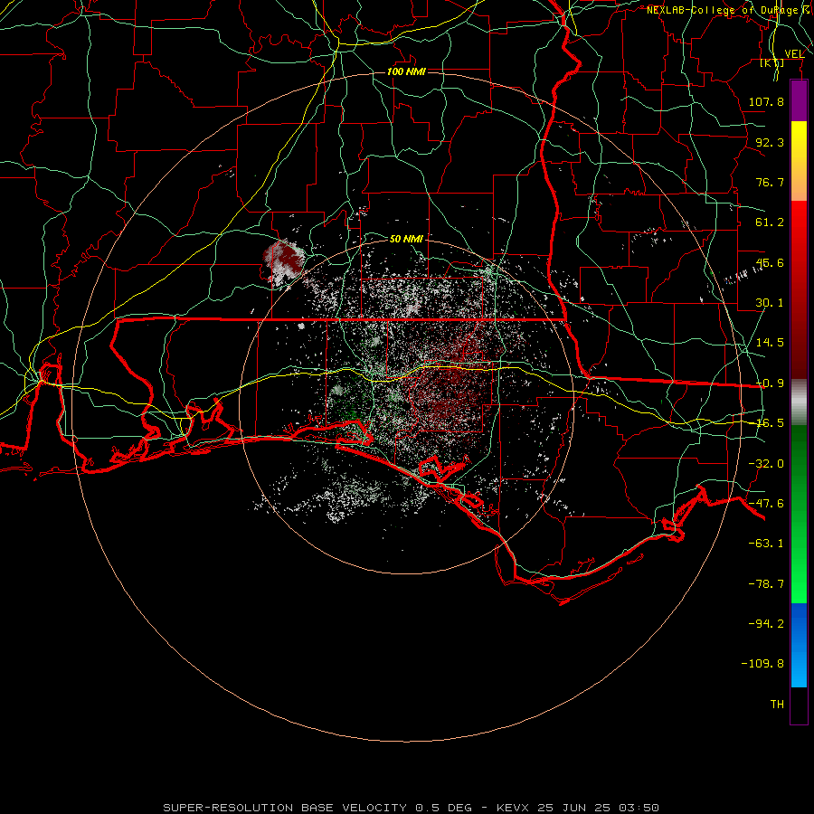814x814 pixels.
Task: Select the -32.0 legend value
Action: click(x=766, y=464)
